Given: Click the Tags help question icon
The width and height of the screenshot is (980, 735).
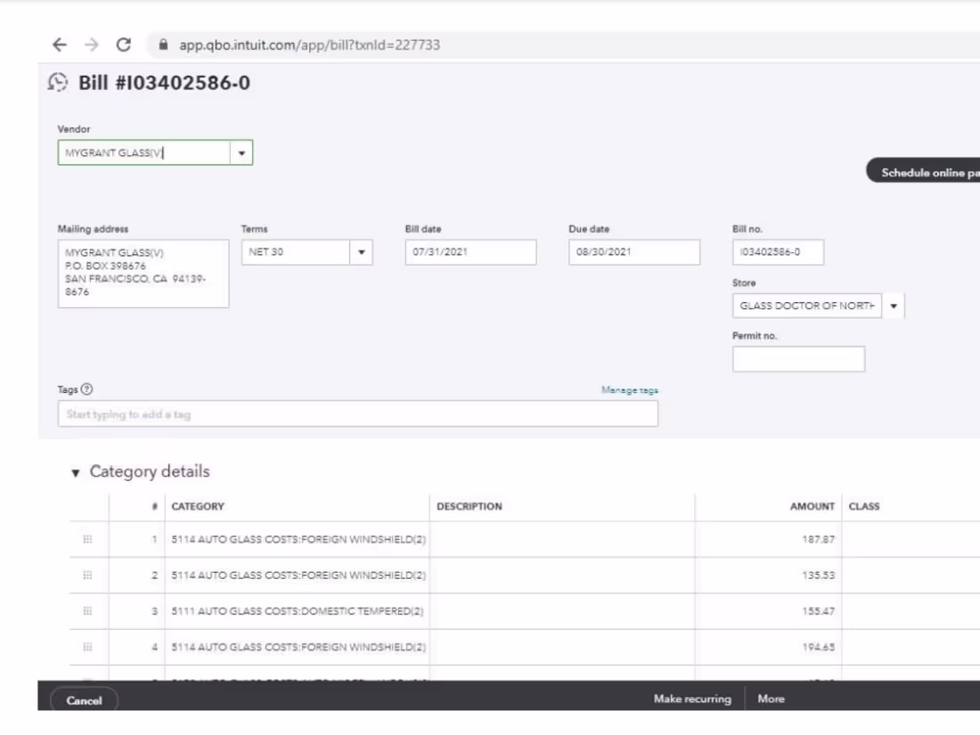Looking at the screenshot, I should [x=87, y=389].
